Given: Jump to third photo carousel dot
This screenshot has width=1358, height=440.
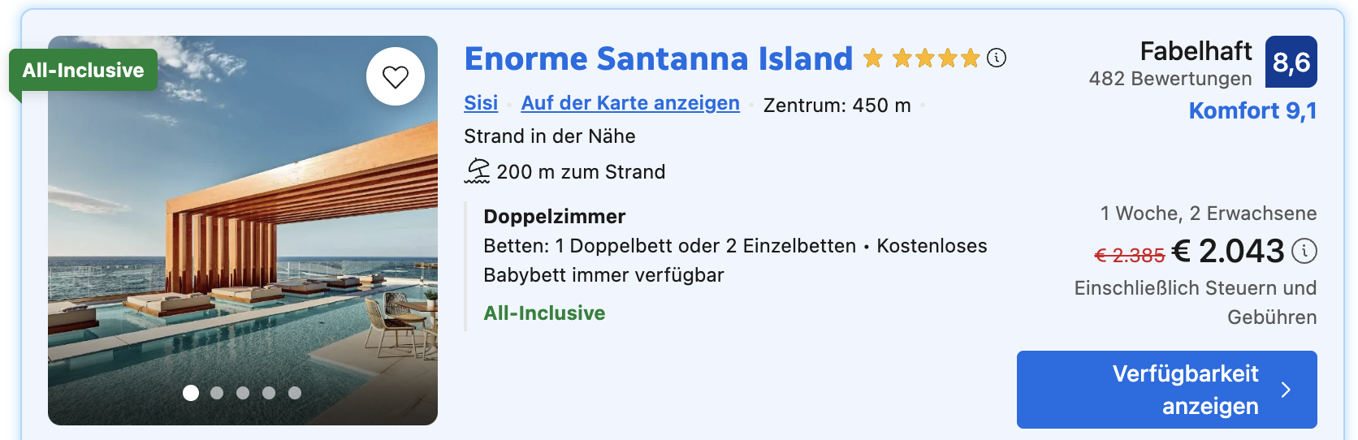Looking at the screenshot, I should pos(243,393).
